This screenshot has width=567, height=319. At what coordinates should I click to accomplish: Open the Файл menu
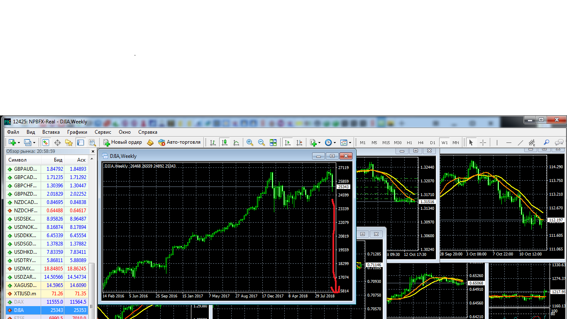13,132
